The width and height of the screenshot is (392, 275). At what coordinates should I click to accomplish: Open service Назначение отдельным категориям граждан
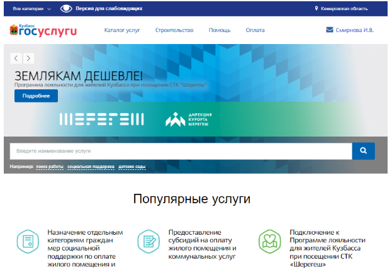coord(85,248)
